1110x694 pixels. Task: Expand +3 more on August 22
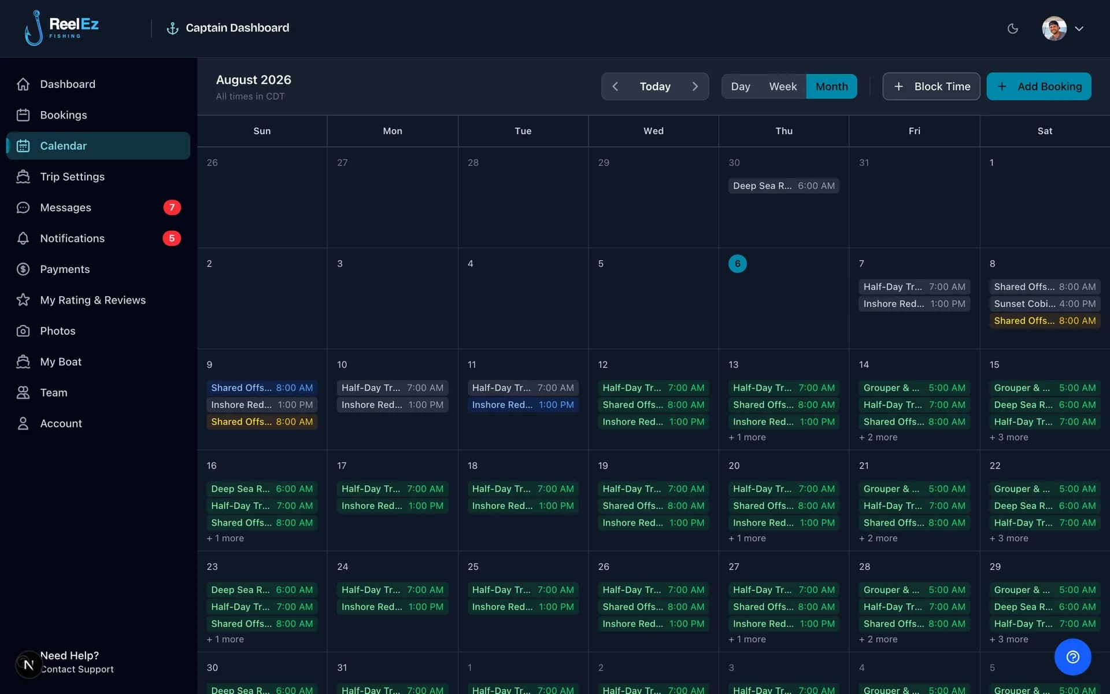1009,538
